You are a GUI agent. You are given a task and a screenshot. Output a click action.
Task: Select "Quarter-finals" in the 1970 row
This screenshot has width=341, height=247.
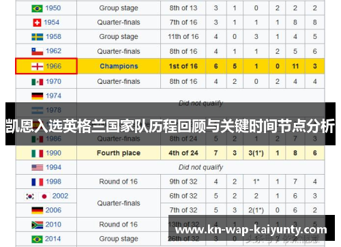tap(119, 81)
